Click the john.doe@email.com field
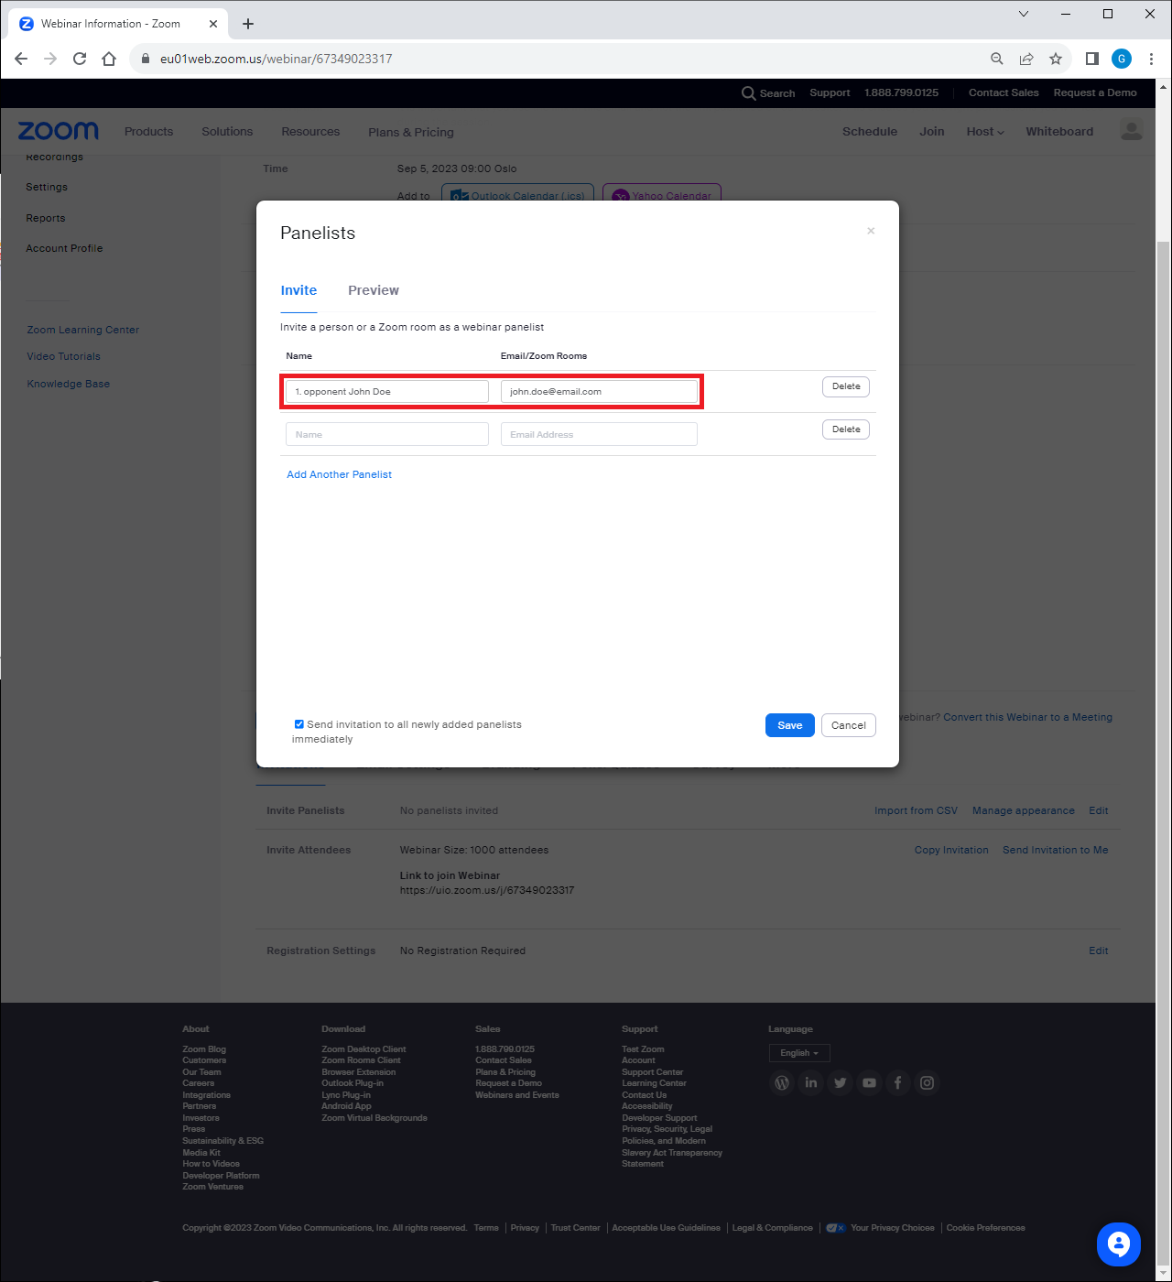The image size is (1172, 1282). (x=599, y=391)
